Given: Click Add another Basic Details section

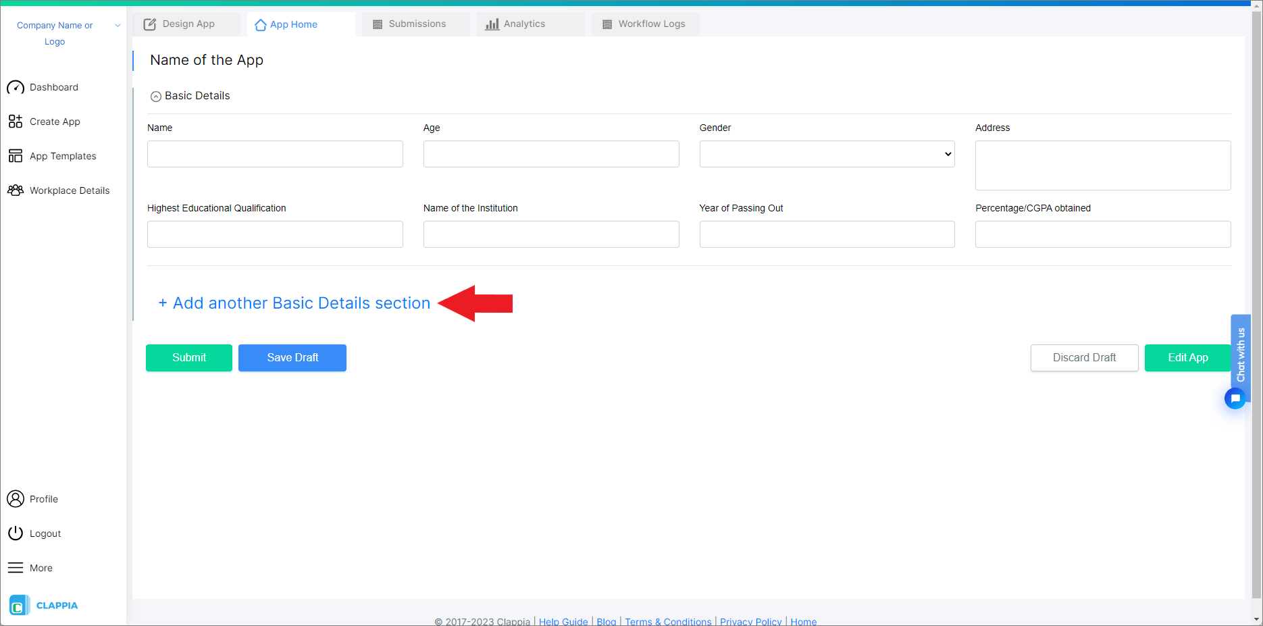Looking at the screenshot, I should click(294, 303).
